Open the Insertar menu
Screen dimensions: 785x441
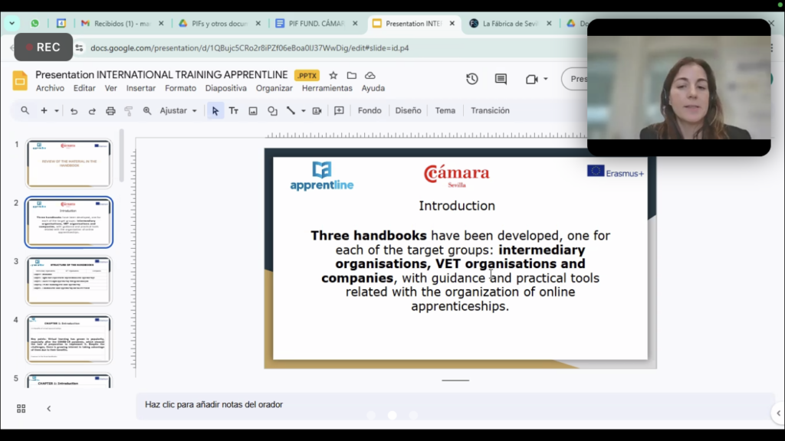[x=140, y=88]
